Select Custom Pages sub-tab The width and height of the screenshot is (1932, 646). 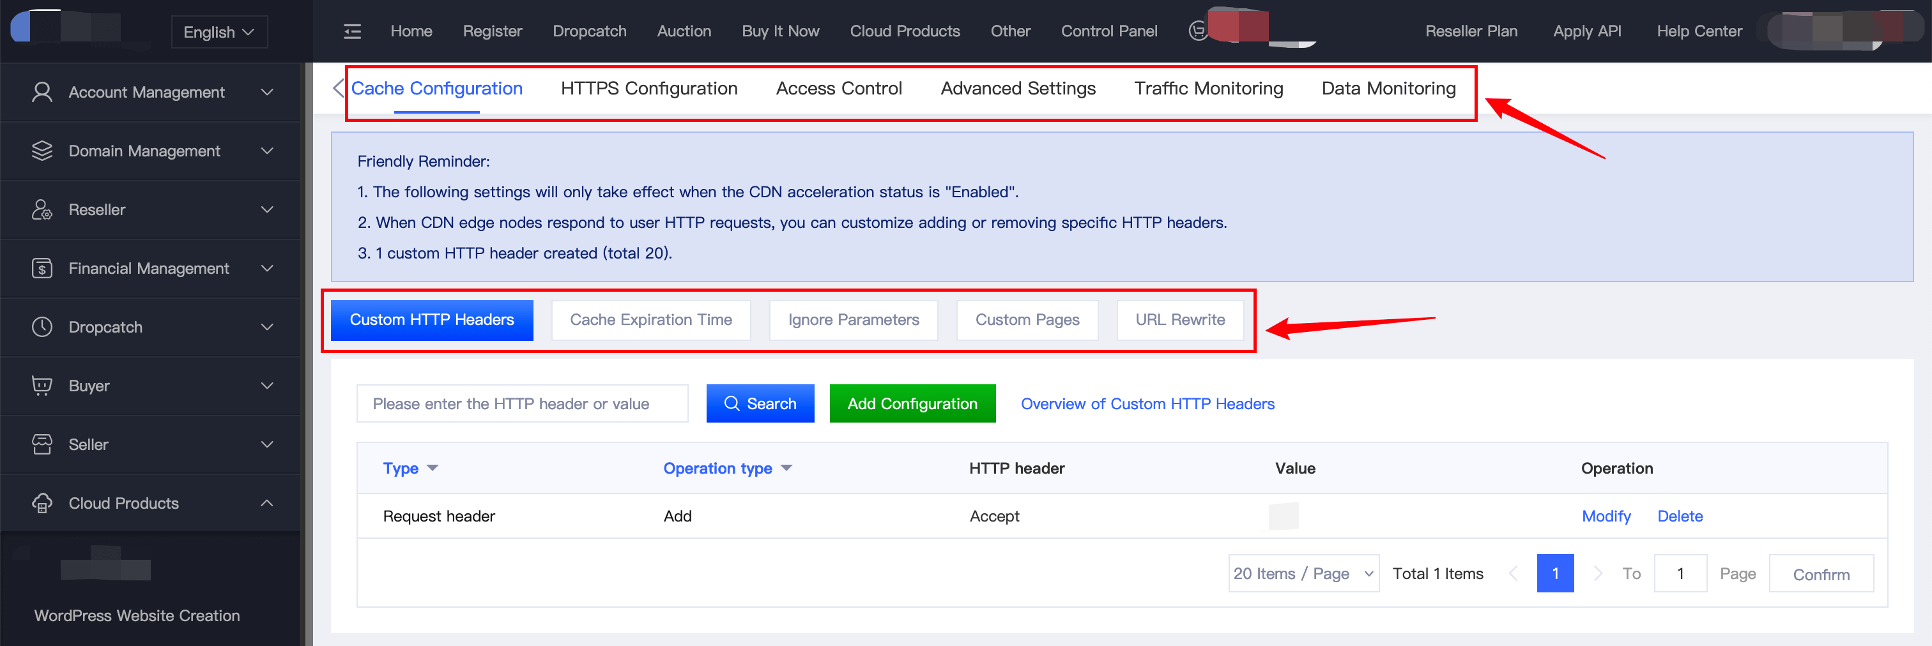1027,320
